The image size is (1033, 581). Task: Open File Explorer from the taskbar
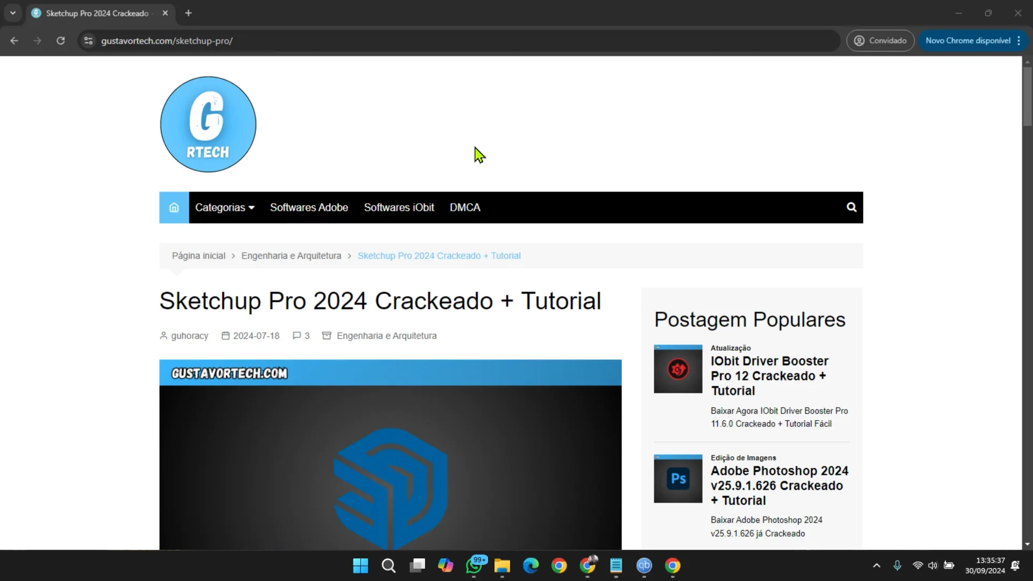coord(502,566)
